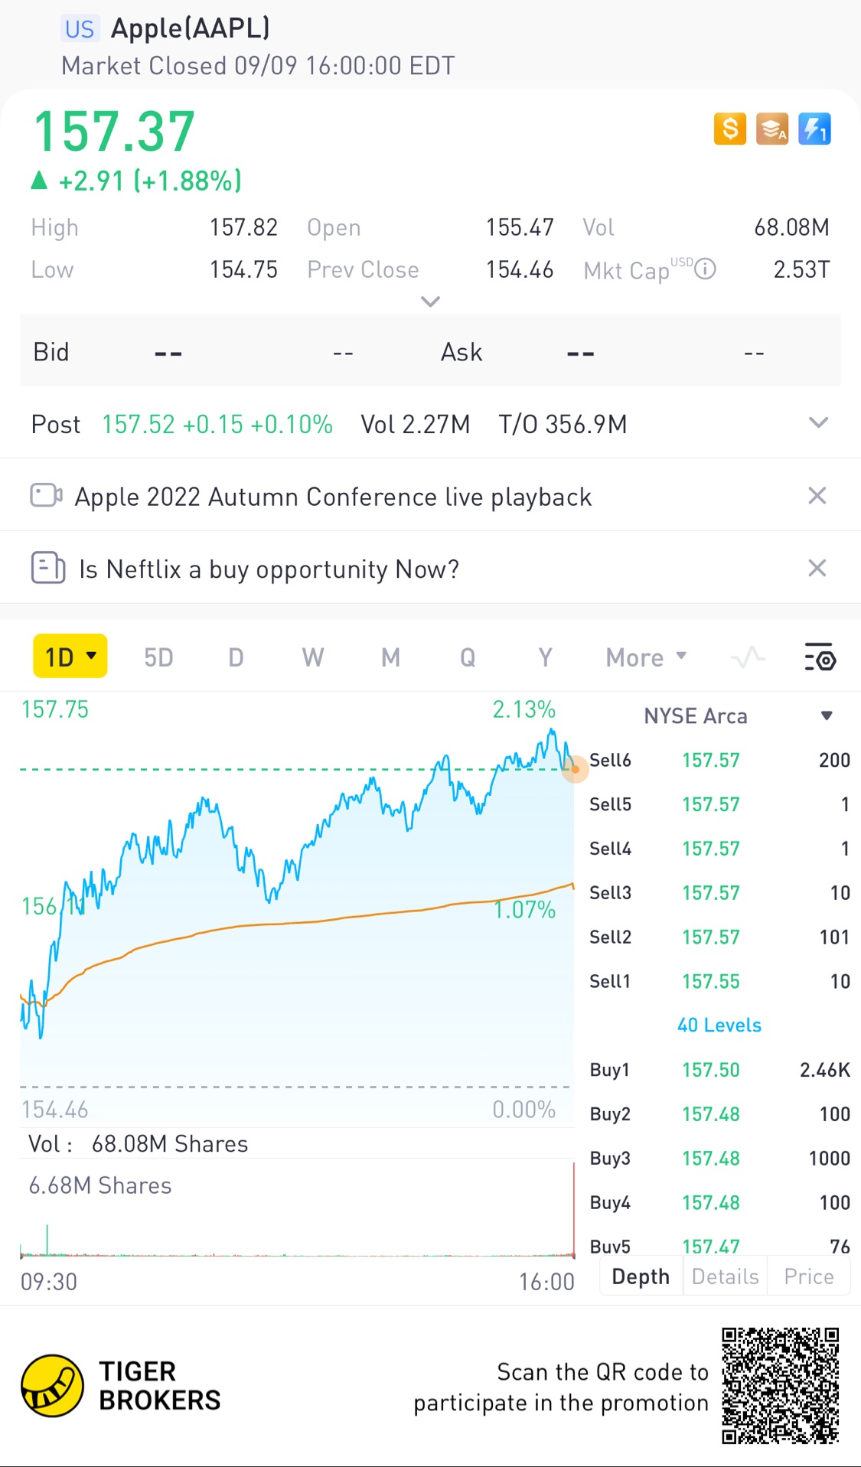The height and width of the screenshot is (1467, 861).
Task: Open chart settings icon
Action: pos(820,657)
